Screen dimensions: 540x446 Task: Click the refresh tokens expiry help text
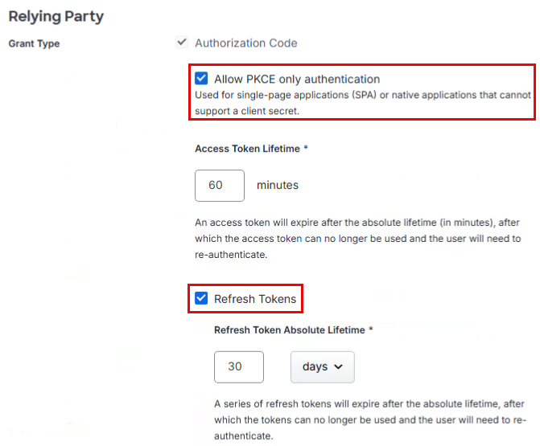coord(370,420)
